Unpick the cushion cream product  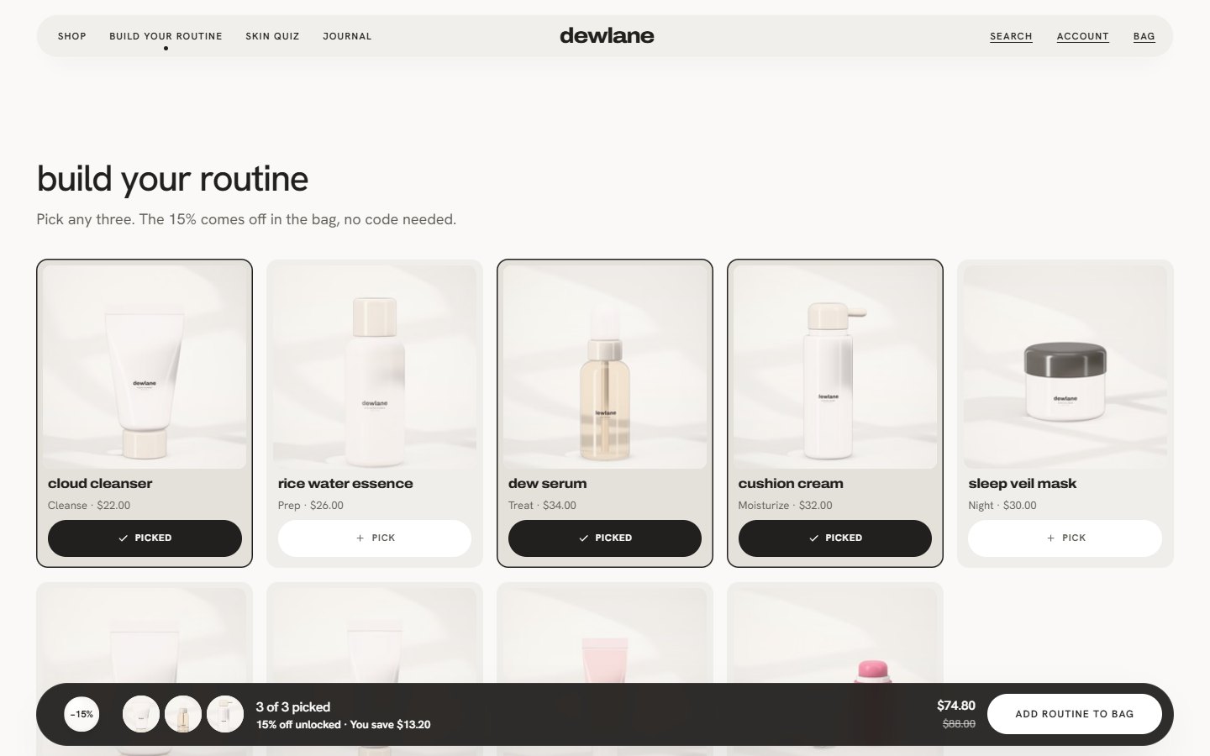pos(835,538)
